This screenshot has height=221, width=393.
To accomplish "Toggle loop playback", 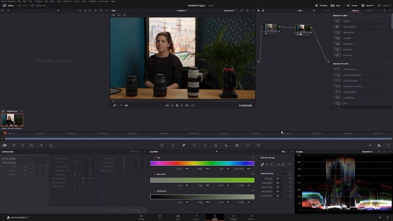I will (x=193, y=106).
